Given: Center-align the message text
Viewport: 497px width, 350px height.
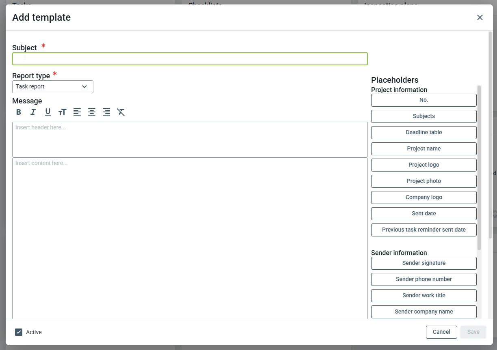Looking at the screenshot, I should coord(92,112).
